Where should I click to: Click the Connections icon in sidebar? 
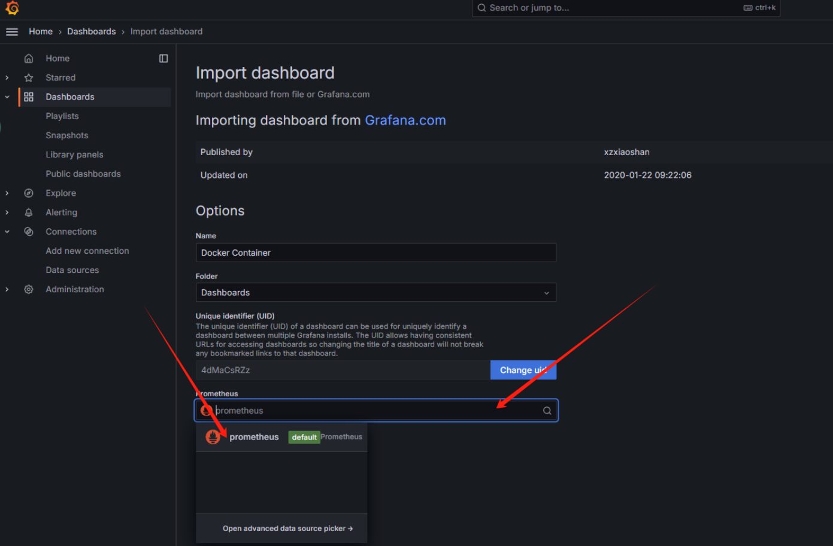29,232
